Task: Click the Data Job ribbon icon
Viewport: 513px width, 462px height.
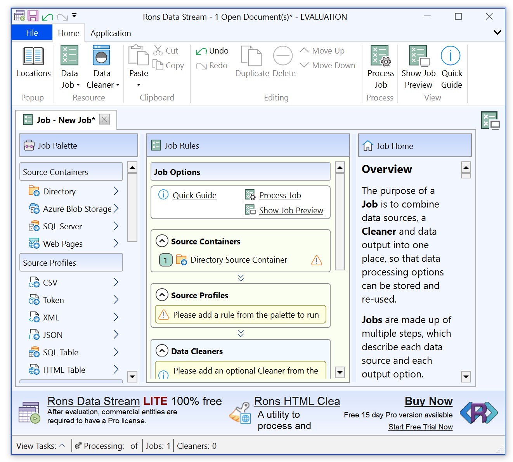Action: pyautogui.click(x=69, y=55)
